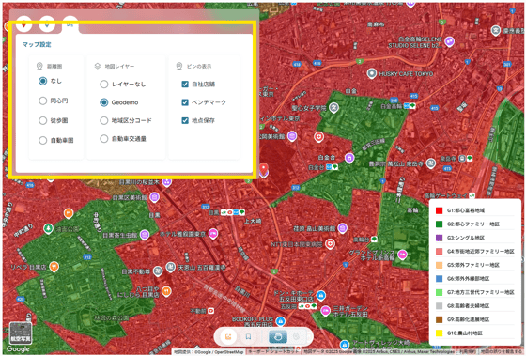526x356 pixels.
Task: Open the キーボード ショートカット link
Action: pos(274,352)
